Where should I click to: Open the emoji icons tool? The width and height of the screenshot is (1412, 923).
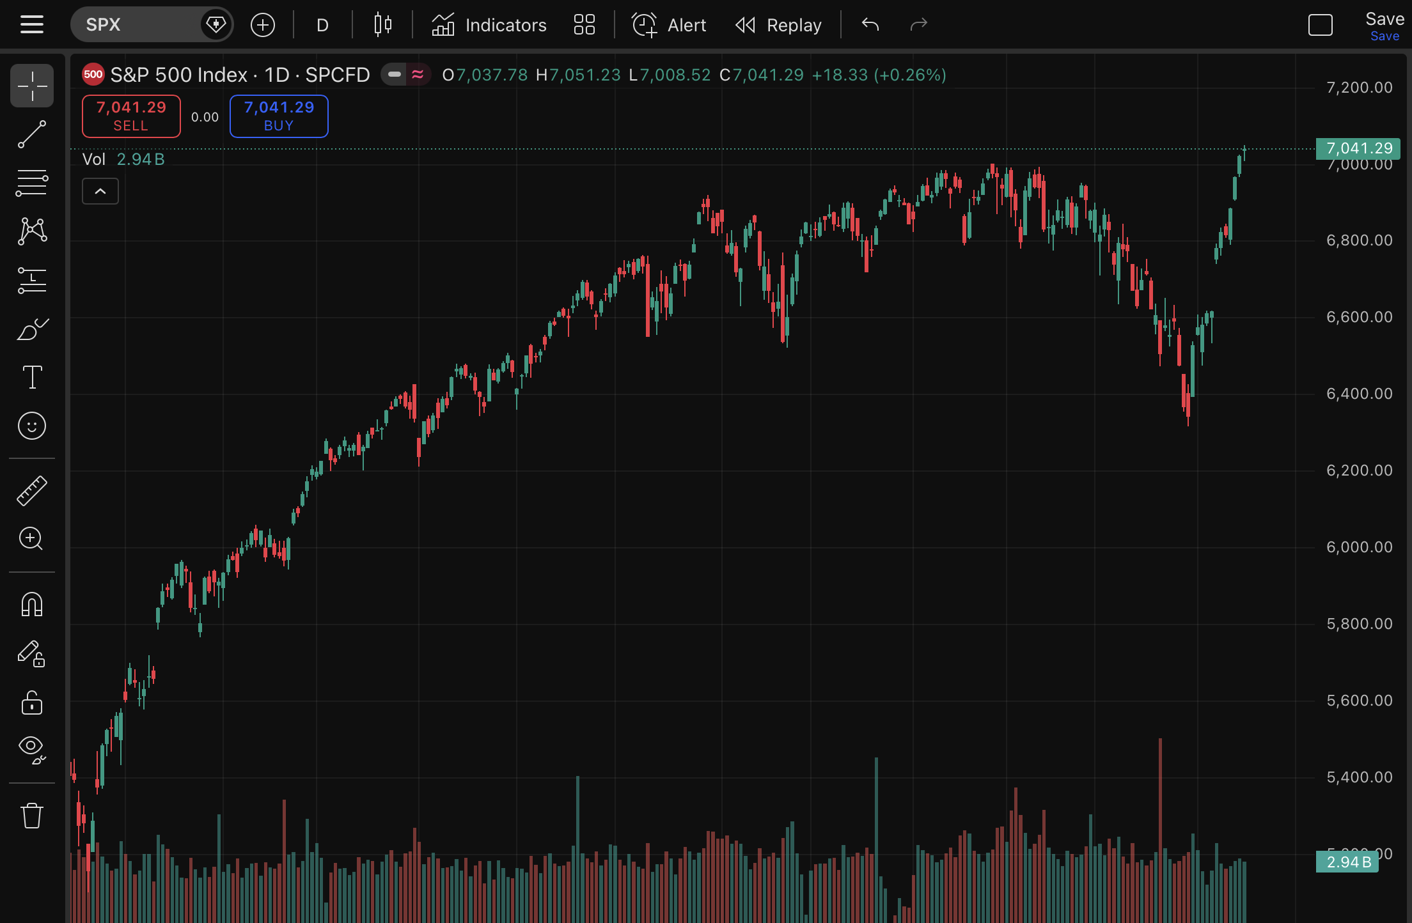[32, 426]
